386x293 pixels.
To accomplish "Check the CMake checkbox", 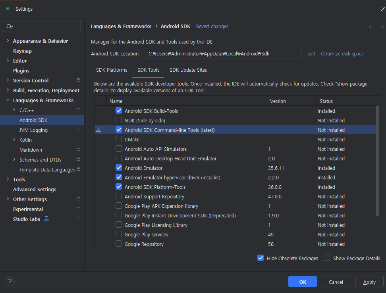I will tap(119, 139).
